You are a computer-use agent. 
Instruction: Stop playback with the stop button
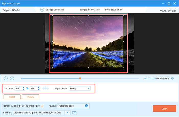pyautogui.click(x=12, y=78)
